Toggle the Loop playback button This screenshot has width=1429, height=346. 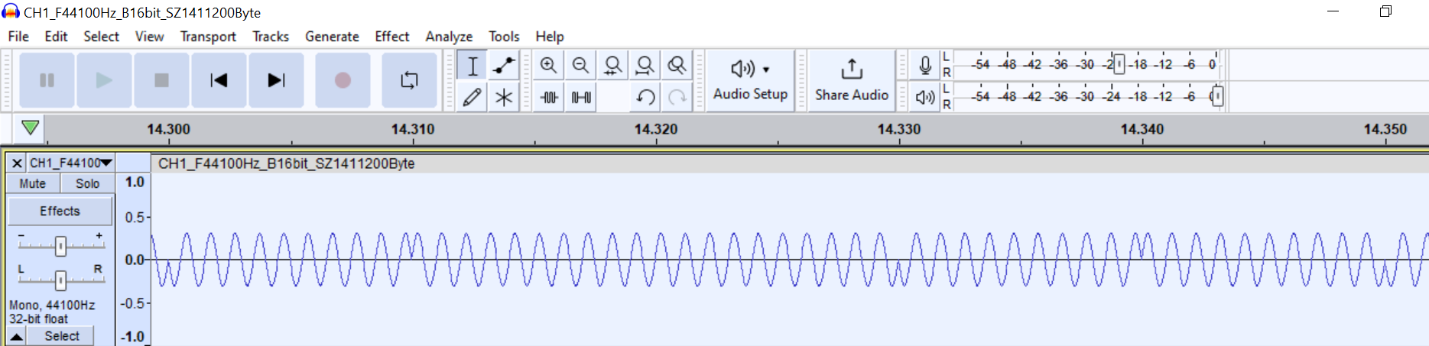click(x=409, y=80)
